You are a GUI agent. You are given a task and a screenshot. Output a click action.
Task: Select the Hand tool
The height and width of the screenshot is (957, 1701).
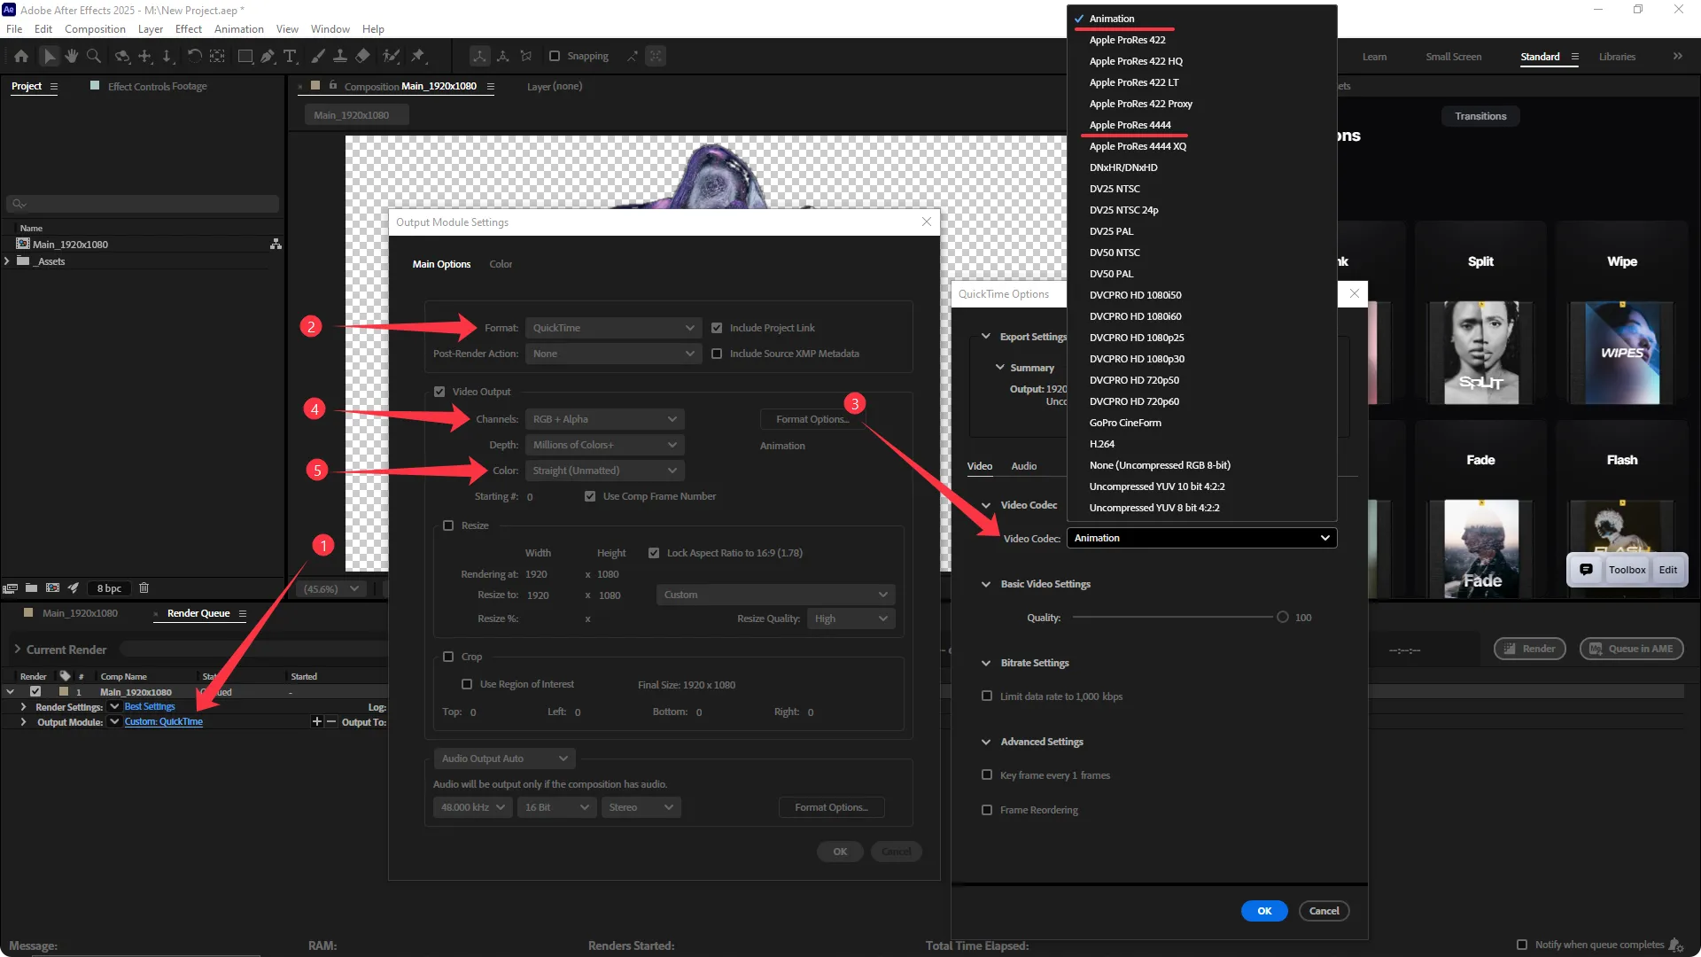71,56
